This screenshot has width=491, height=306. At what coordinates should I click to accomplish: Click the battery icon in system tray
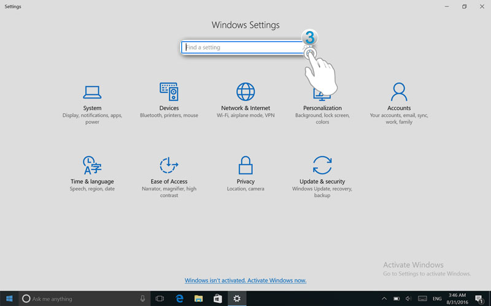[x=396, y=299]
